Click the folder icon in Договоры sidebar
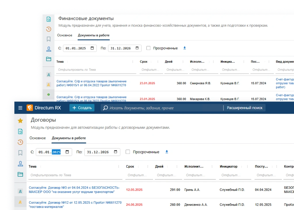 tap(20, 174)
